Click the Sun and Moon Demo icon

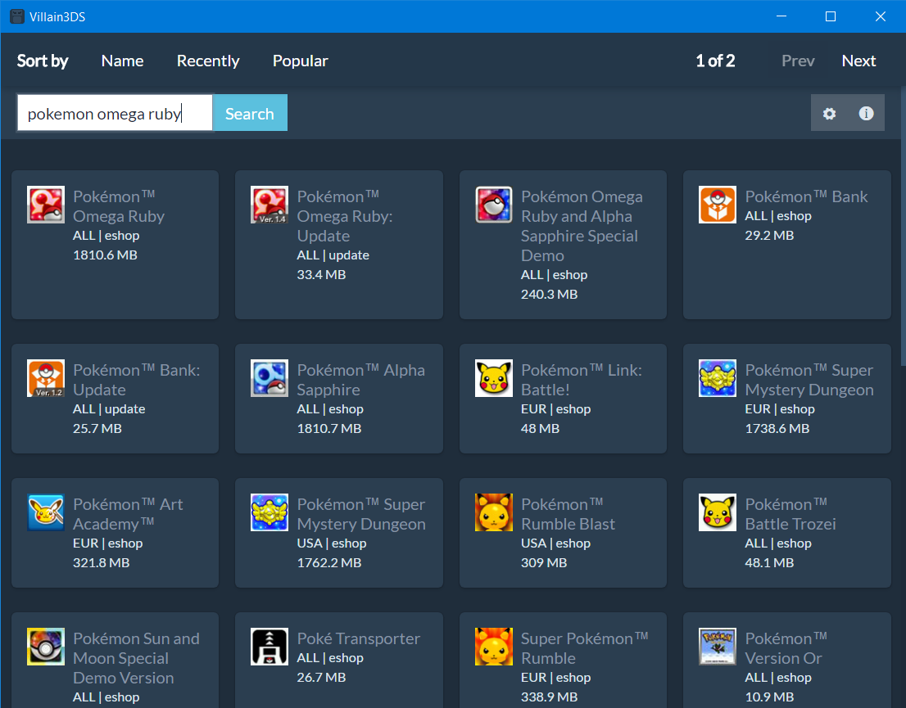pos(46,647)
